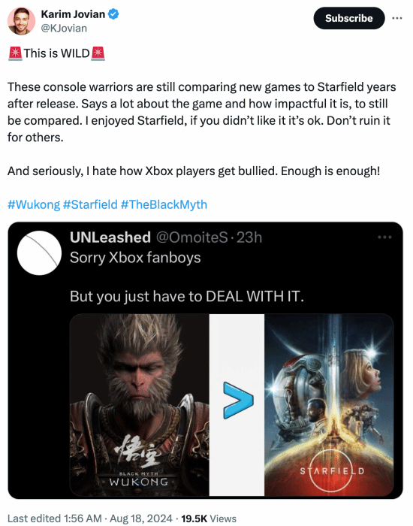413x526 pixels.
Task: Click UNLeashed's white profile avatar
Action: (x=40, y=253)
